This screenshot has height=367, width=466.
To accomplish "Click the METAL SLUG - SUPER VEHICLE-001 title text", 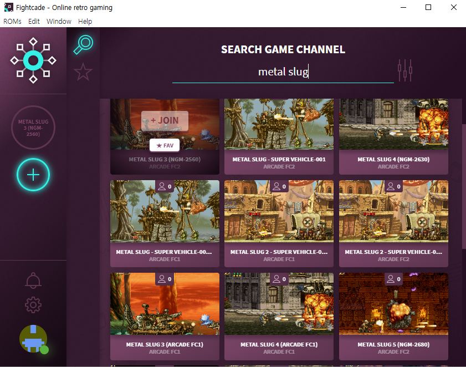I will 279,160.
